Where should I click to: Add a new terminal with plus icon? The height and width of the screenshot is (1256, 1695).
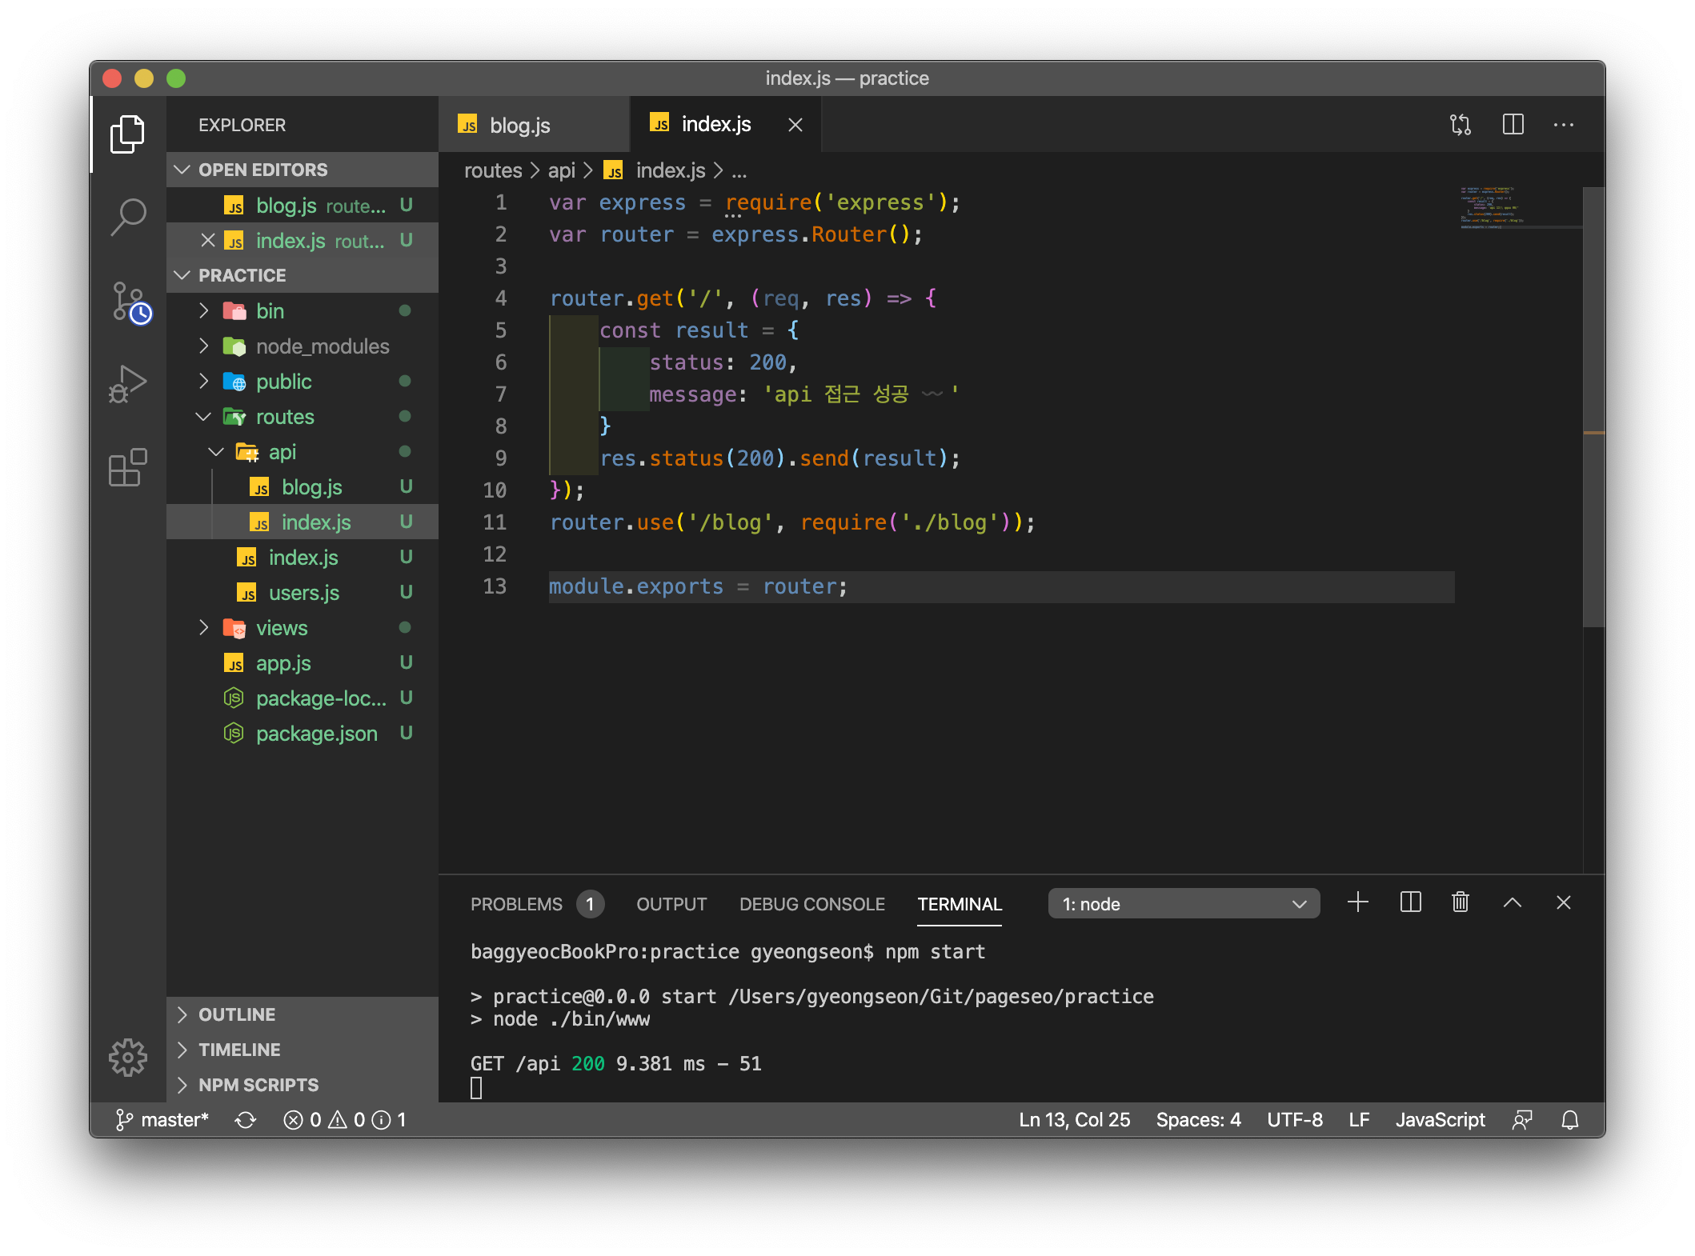1358,902
